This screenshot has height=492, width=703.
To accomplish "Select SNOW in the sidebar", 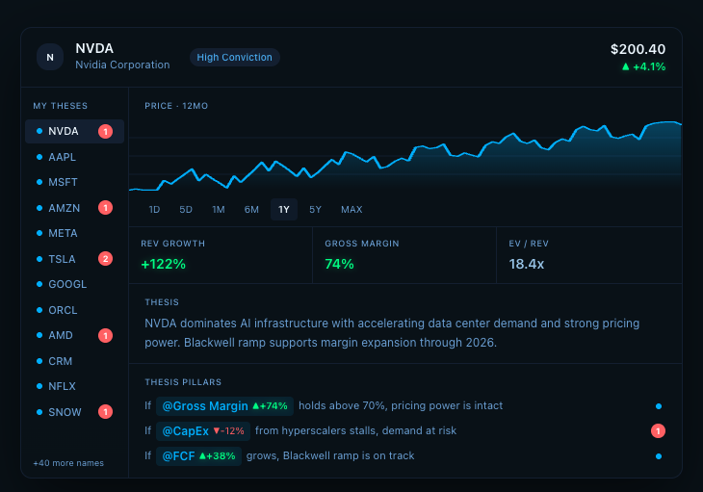I will pyautogui.click(x=74, y=412).
